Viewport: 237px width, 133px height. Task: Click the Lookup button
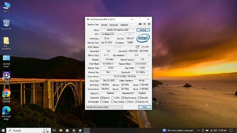[143, 30]
